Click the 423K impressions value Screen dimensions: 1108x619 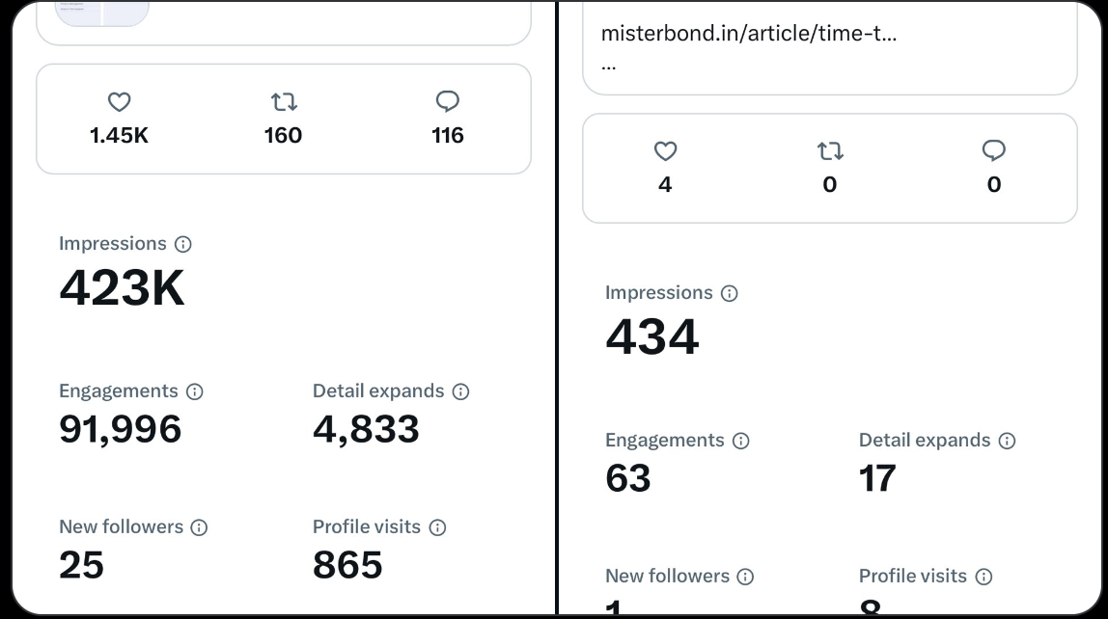point(122,287)
